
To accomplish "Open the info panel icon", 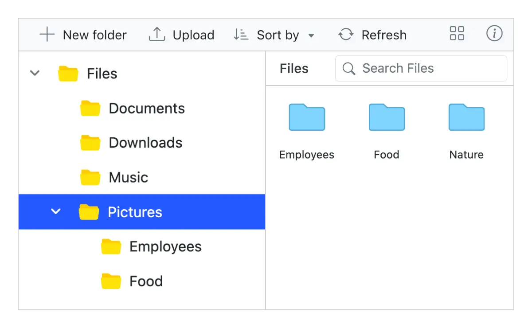I will [x=494, y=34].
